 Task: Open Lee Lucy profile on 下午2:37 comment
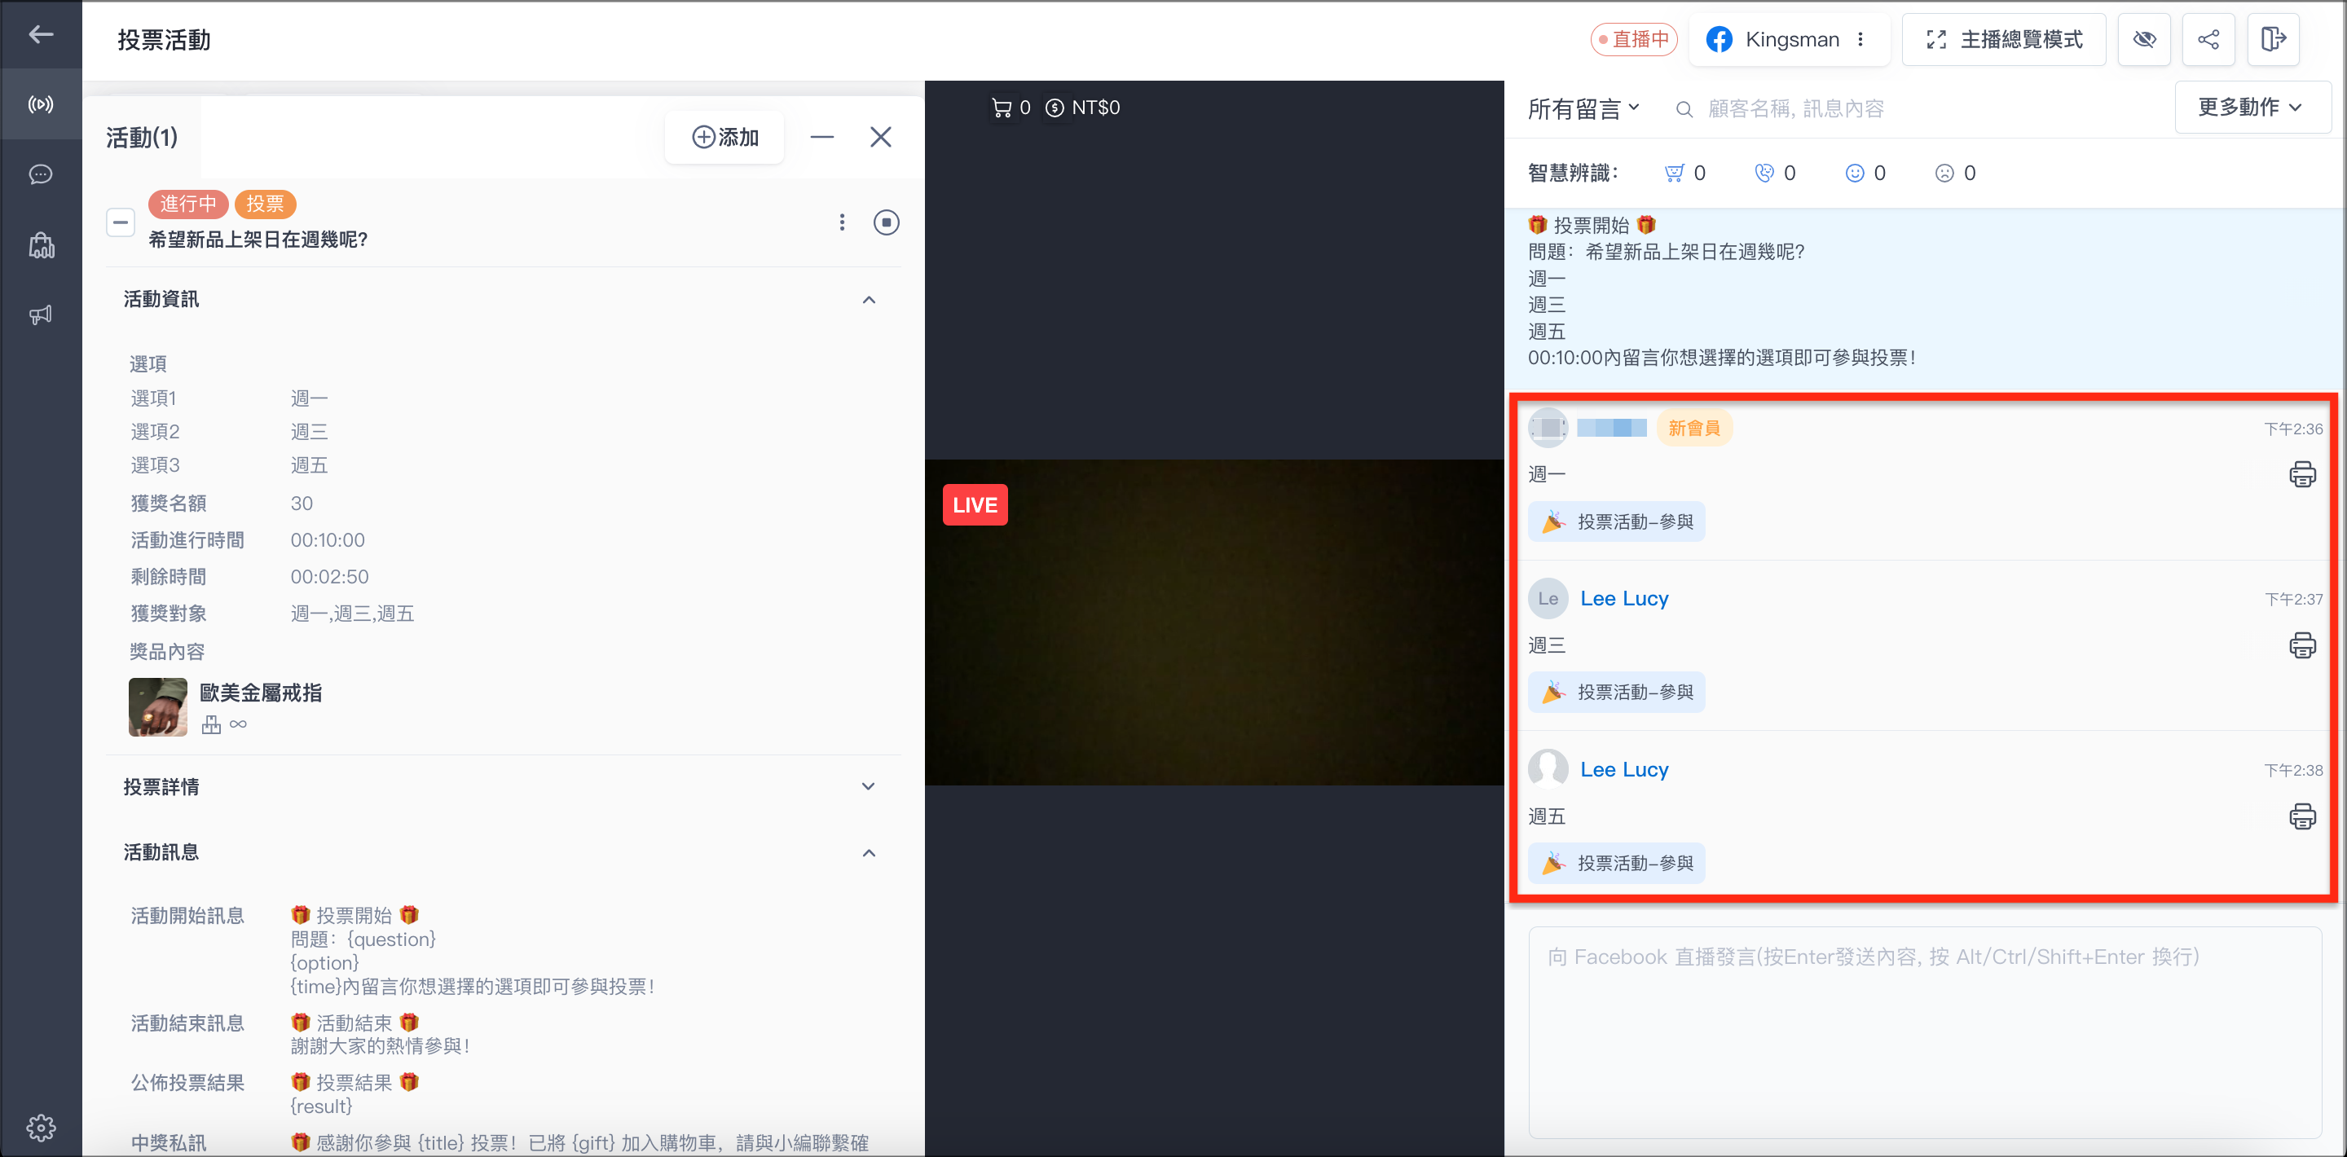coord(1624,599)
